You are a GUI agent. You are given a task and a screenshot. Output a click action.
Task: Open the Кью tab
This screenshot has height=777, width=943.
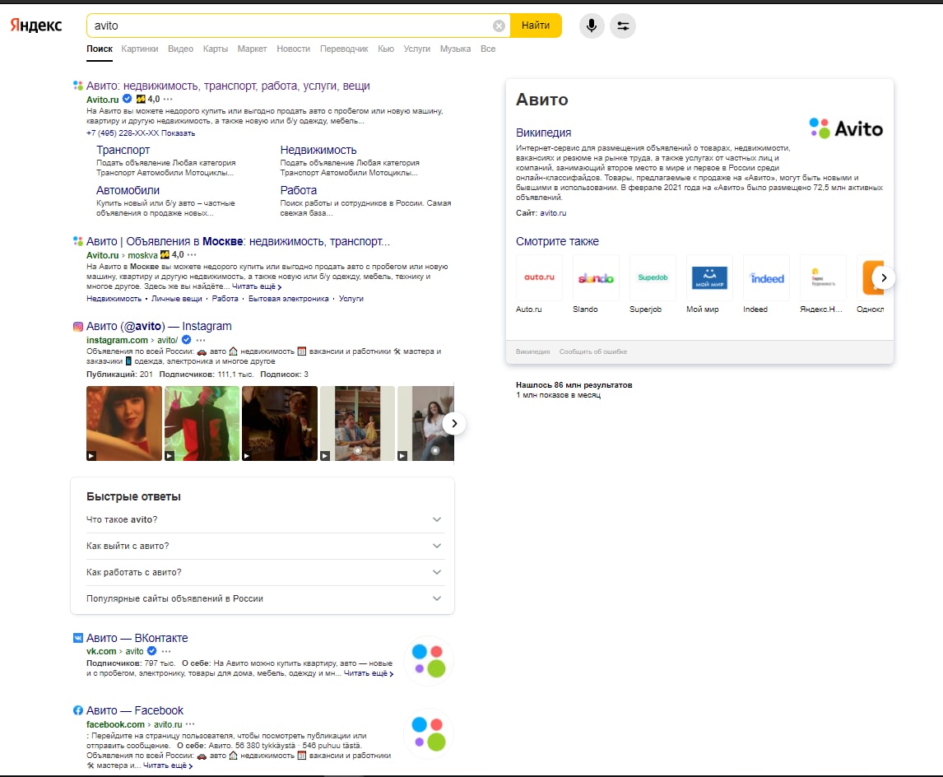click(385, 49)
